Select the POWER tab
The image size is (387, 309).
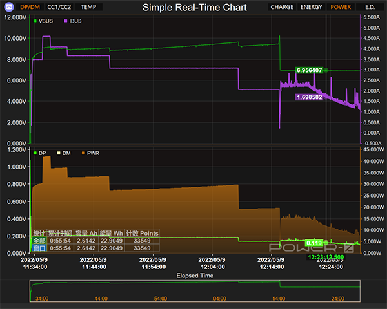341,7
